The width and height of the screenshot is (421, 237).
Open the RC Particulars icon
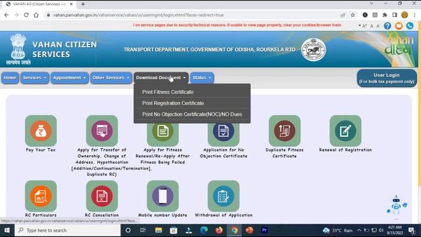[41, 196]
